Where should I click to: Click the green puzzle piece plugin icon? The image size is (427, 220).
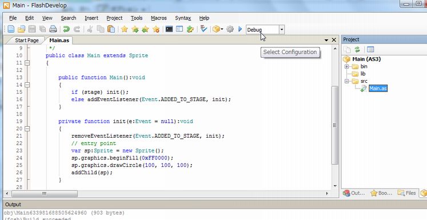click(x=190, y=29)
